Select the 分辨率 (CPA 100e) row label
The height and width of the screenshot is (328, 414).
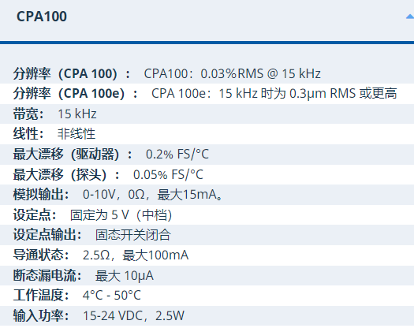pyautogui.click(x=75, y=94)
